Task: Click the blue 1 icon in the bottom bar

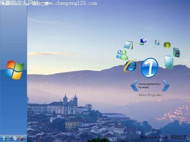Action: click(x=4, y=138)
